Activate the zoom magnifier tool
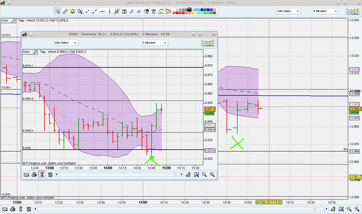The width and height of the screenshot is (362, 214). click(80, 11)
